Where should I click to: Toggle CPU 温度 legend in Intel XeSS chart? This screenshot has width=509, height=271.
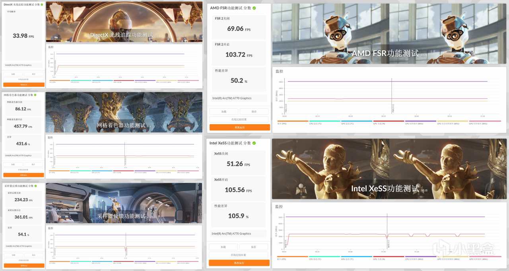coord(324,257)
